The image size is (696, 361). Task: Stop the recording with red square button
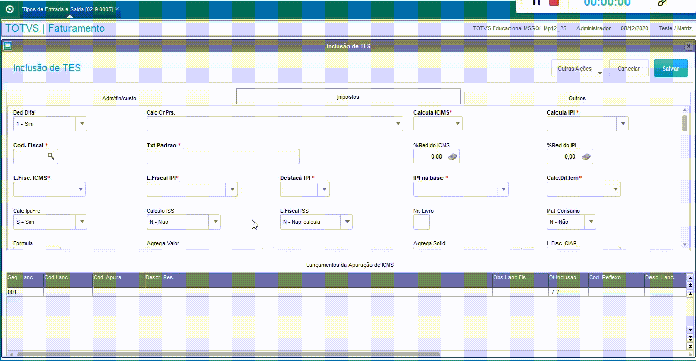point(553,3)
